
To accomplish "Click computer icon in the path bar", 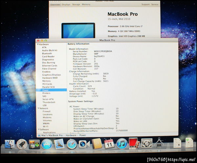I will click(39, 135).
